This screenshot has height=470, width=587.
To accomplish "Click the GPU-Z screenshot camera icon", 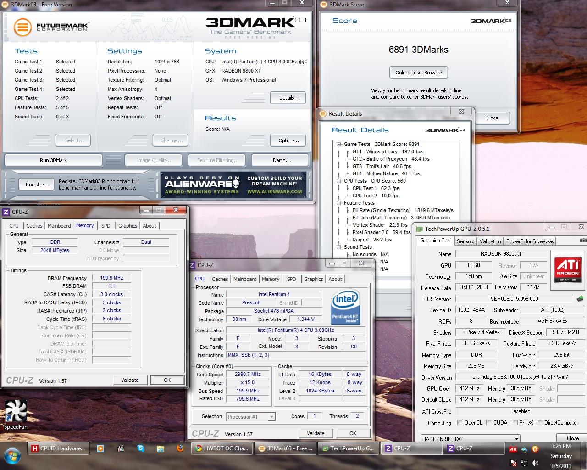I will tap(583, 241).
